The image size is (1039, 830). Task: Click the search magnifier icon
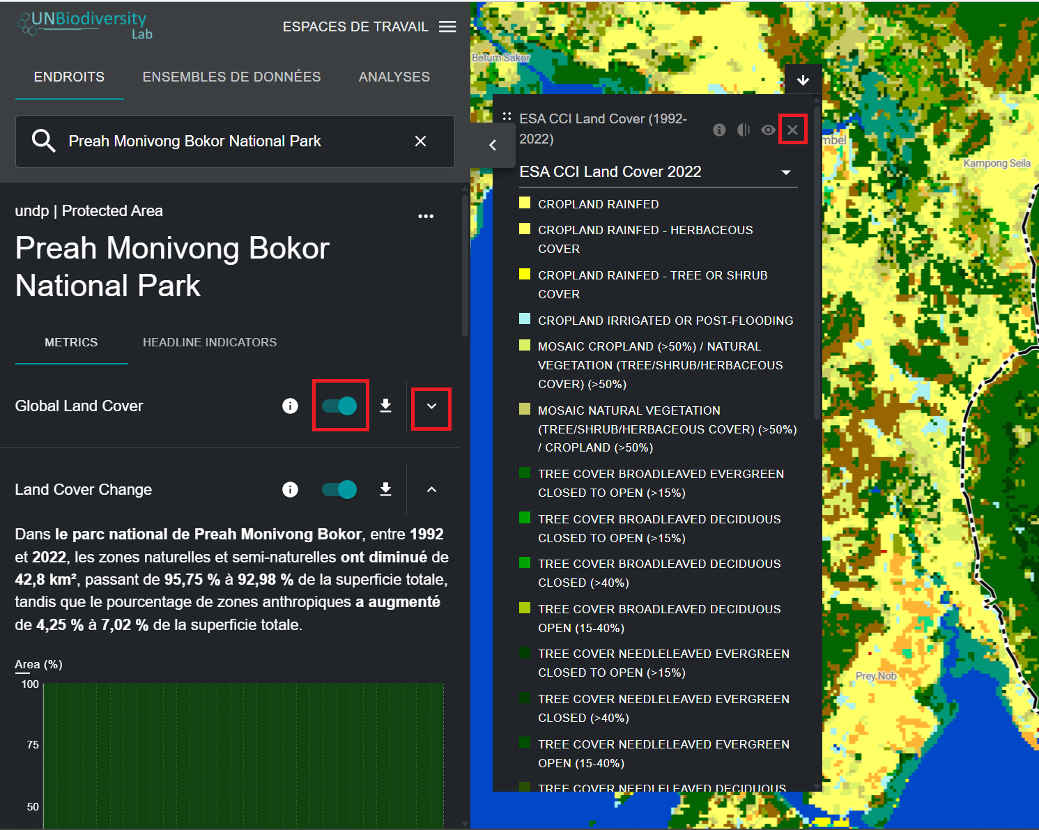(x=43, y=141)
